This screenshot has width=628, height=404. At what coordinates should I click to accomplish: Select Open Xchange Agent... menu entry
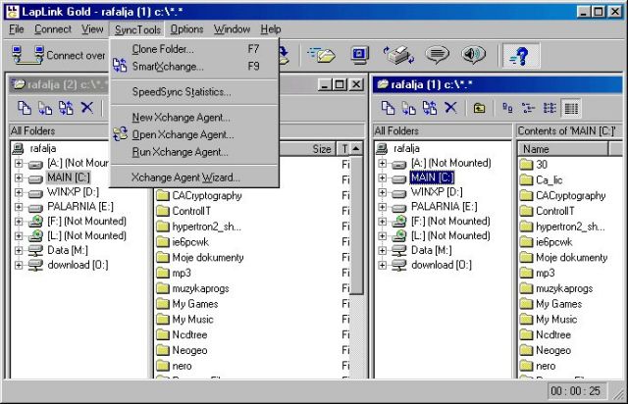click(x=194, y=134)
